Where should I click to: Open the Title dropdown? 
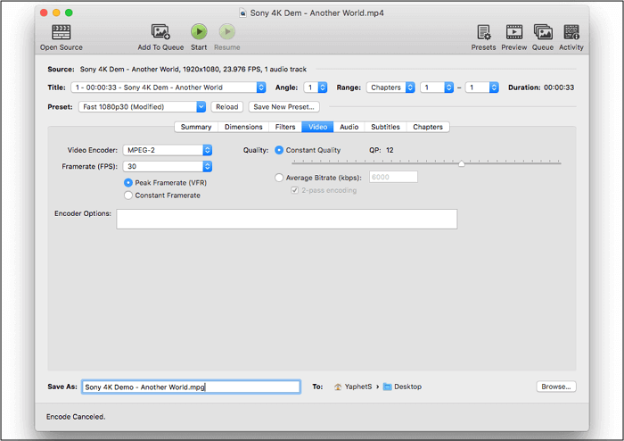(x=168, y=87)
